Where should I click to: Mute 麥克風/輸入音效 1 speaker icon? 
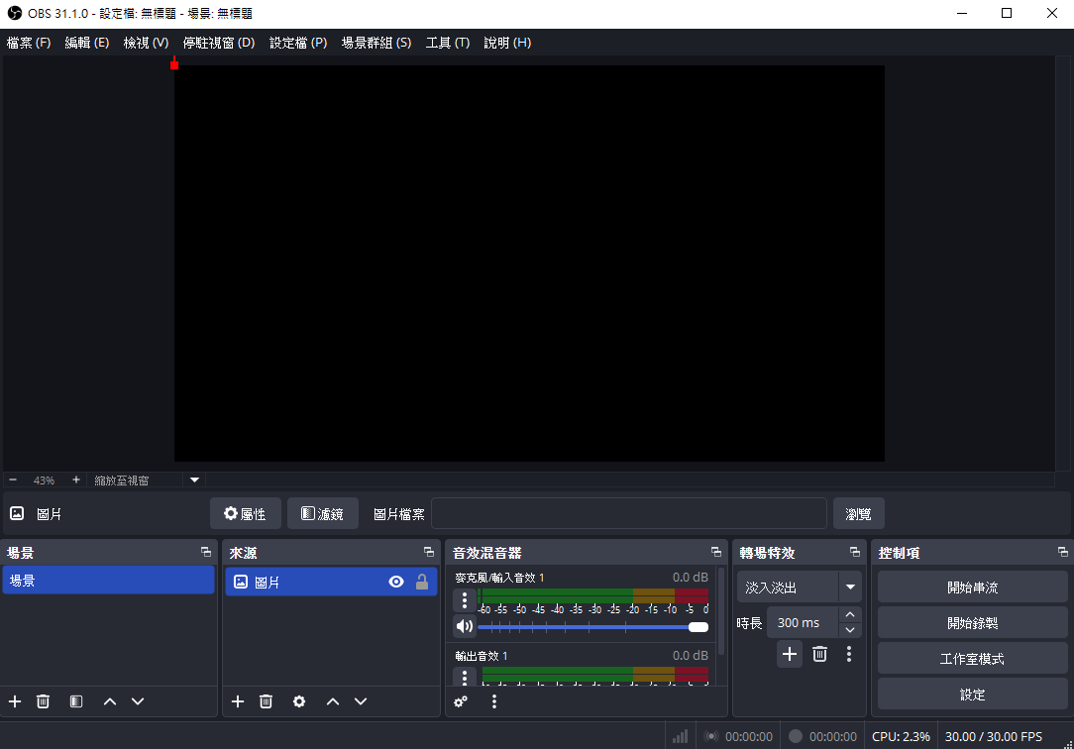coord(465,626)
